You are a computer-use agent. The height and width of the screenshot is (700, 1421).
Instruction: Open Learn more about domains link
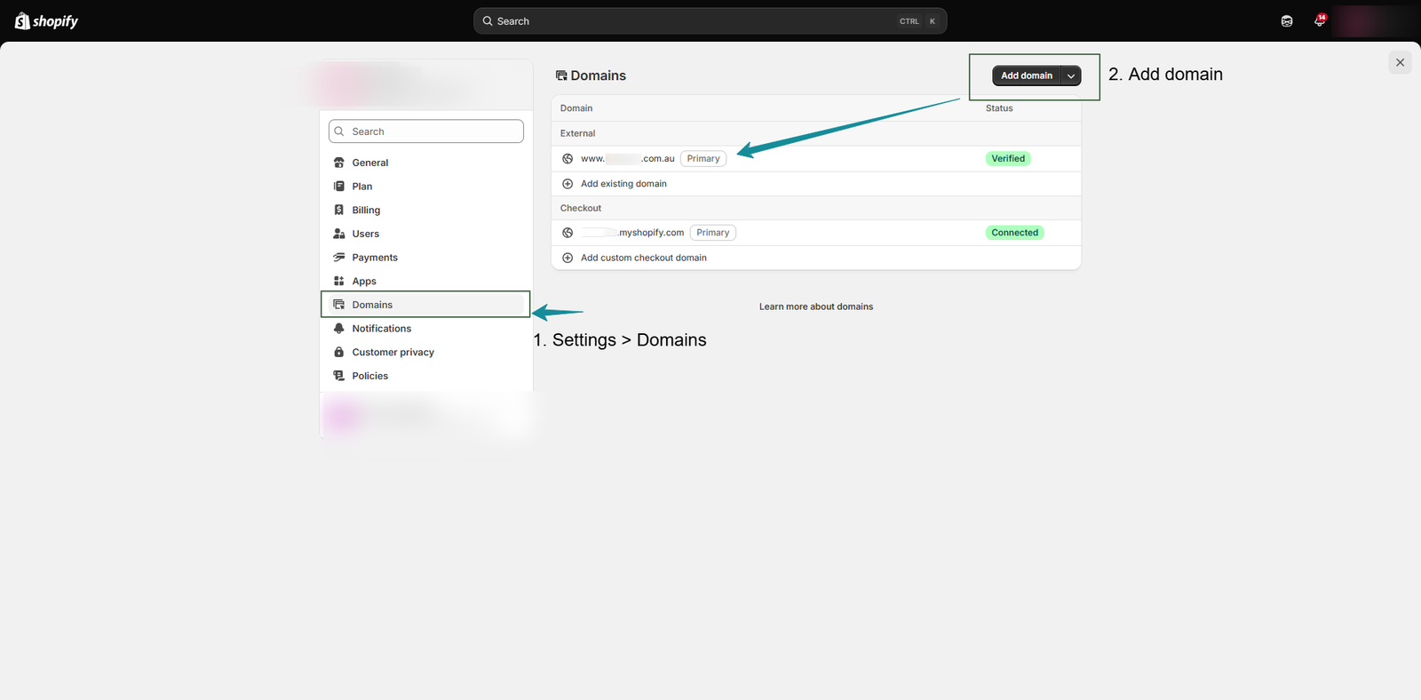[816, 306]
